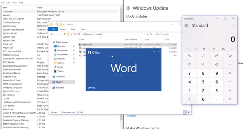
Task: Expand the address bar history dropdown
Action: (147, 34)
